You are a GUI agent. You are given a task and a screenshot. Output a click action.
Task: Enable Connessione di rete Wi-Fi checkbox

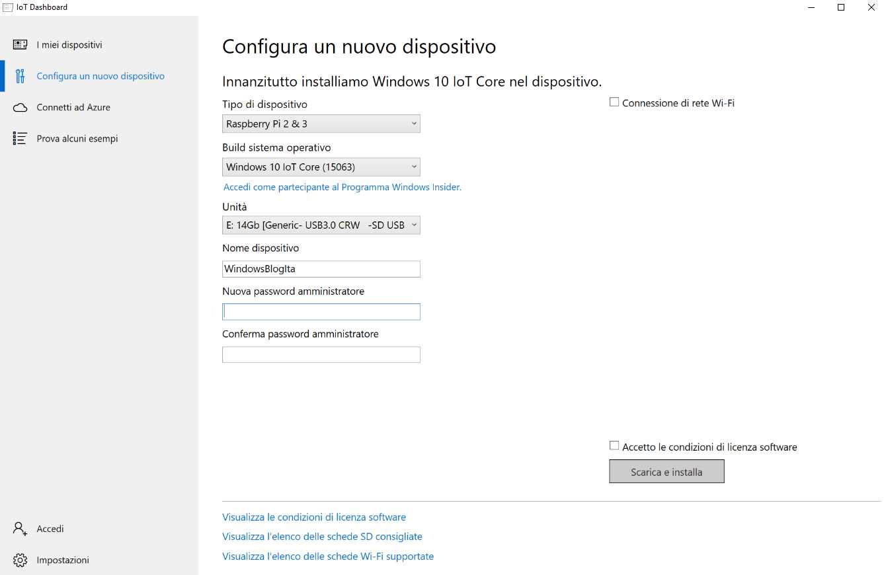[614, 102]
